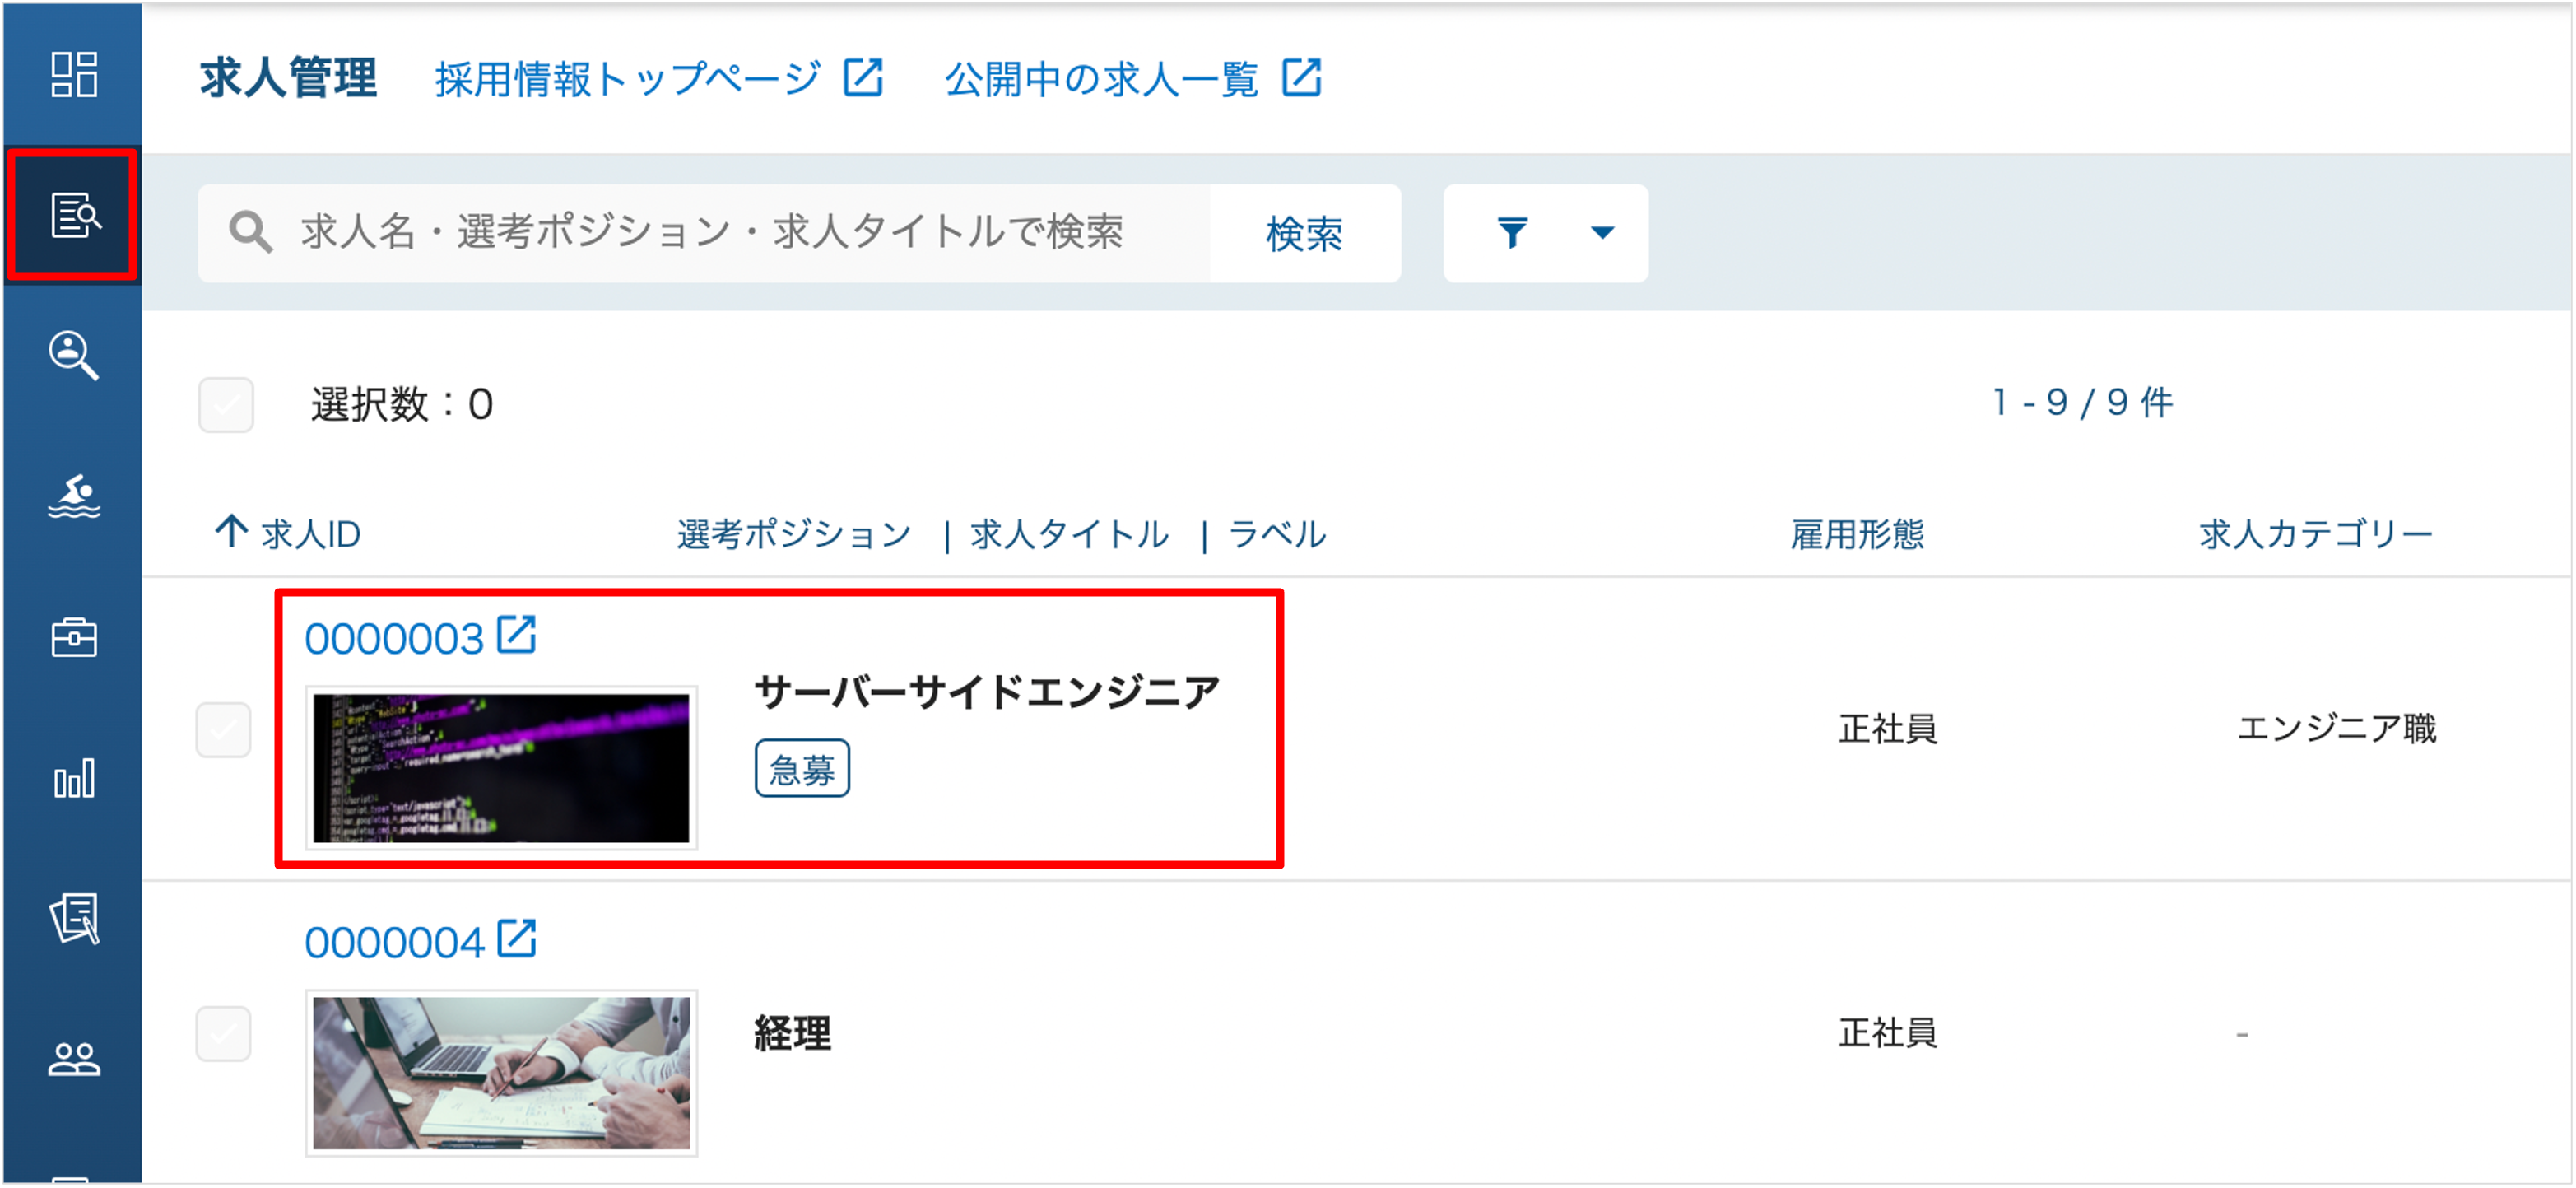This screenshot has height=1188, width=2576.
Task: Click the swimmer talent pool sidebar icon
Action: (73, 497)
